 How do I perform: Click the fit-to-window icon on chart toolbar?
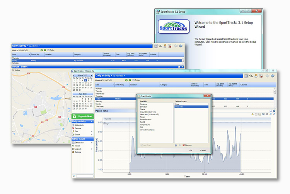click(x=267, y=114)
